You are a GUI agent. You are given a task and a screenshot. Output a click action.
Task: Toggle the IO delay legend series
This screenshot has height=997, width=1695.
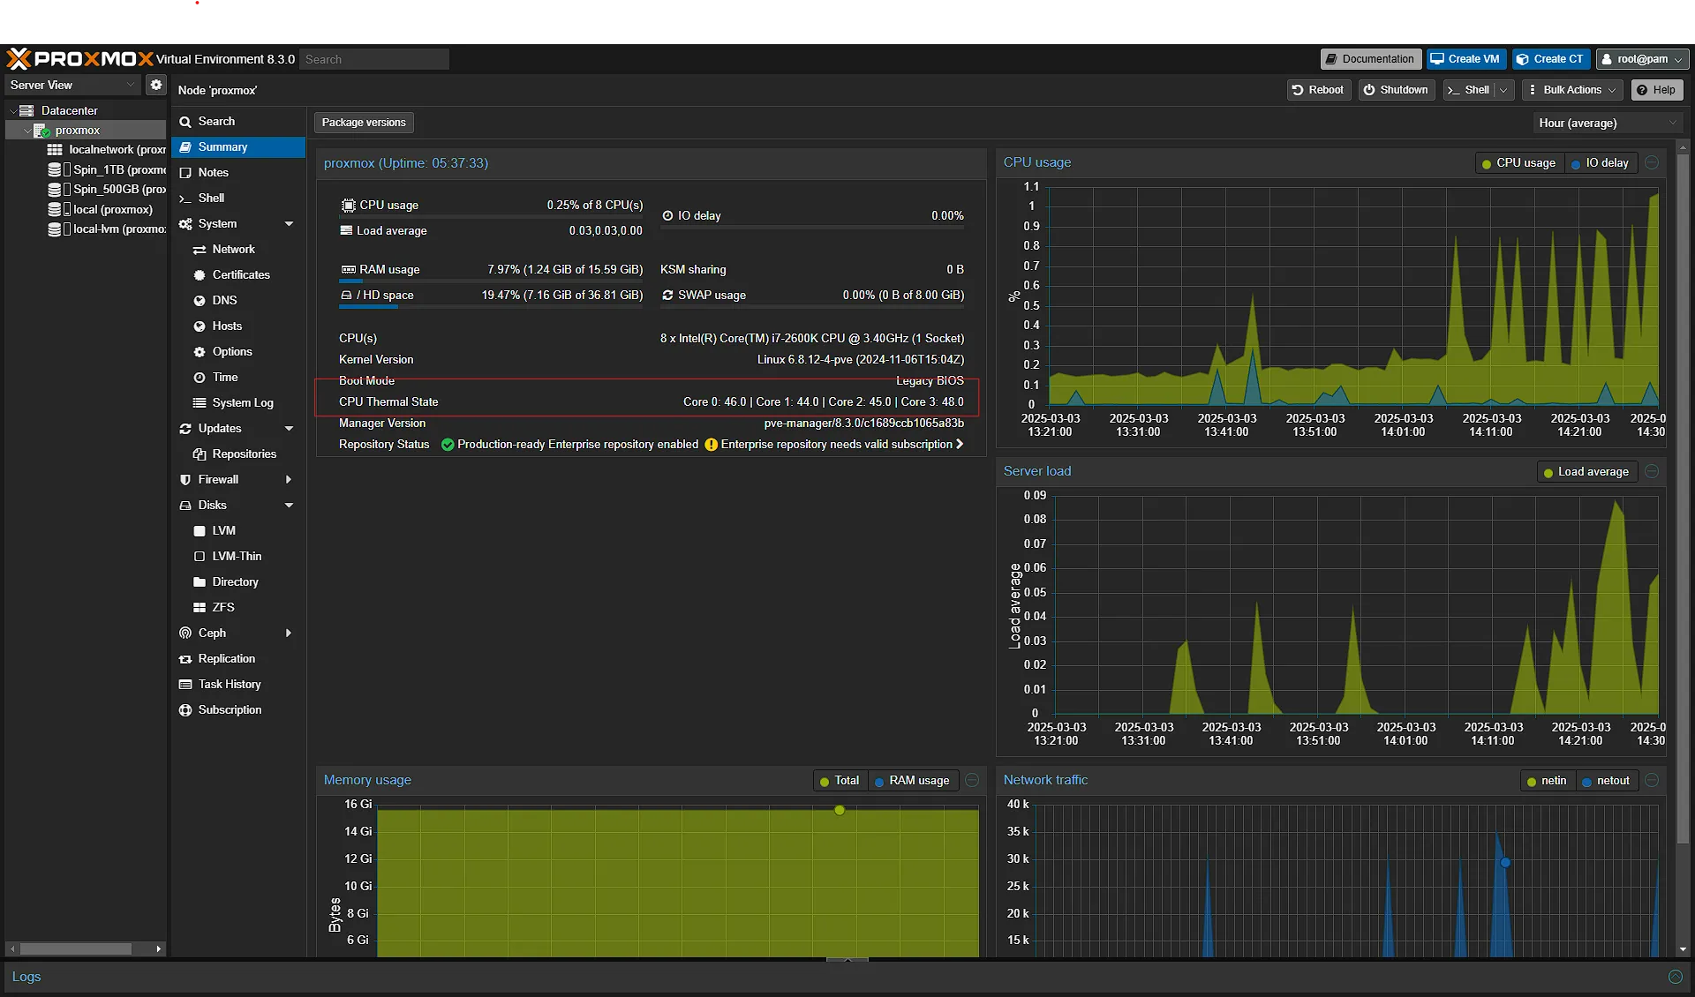(x=1600, y=163)
